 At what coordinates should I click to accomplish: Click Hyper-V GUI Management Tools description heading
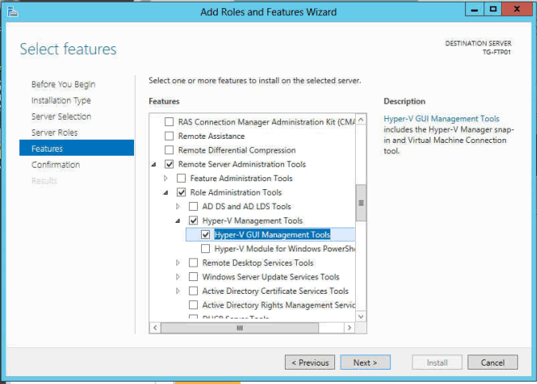[441, 119]
